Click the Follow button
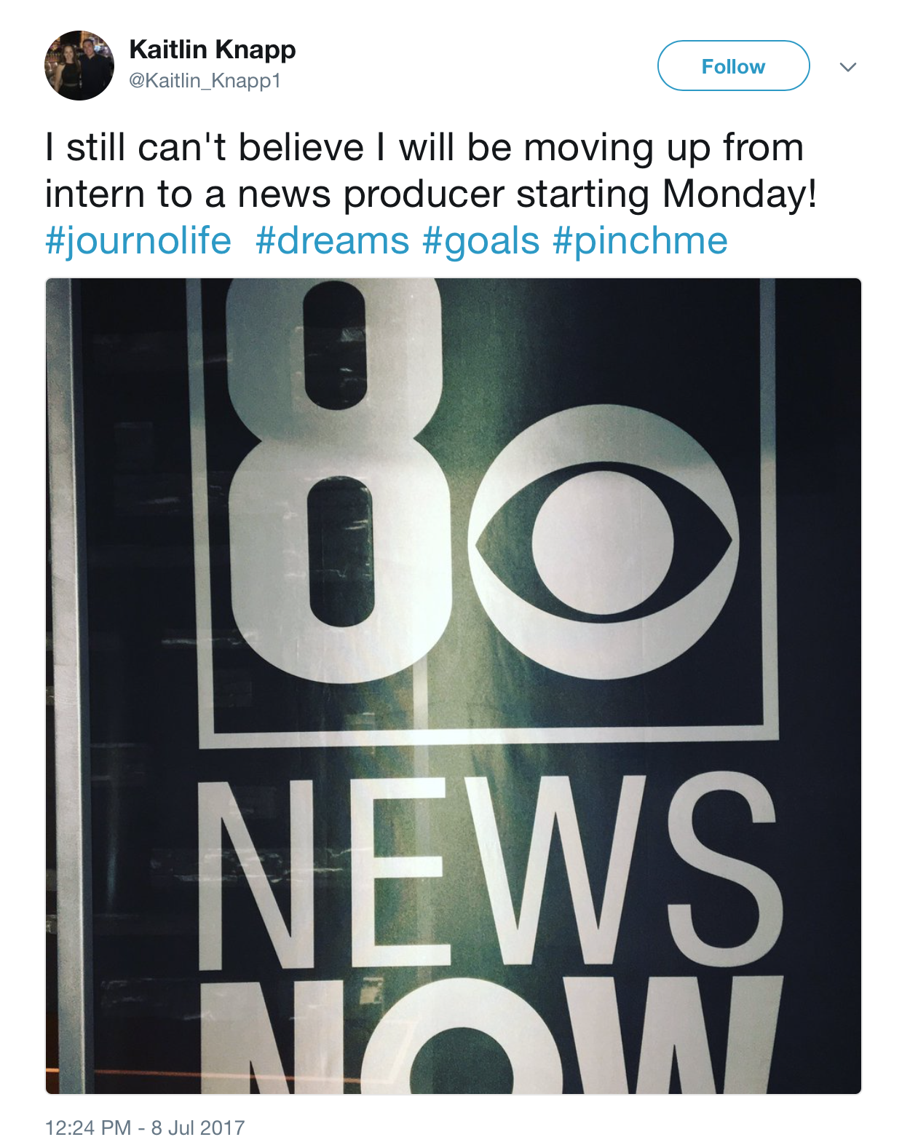This screenshot has height=1145, width=910. point(733,66)
